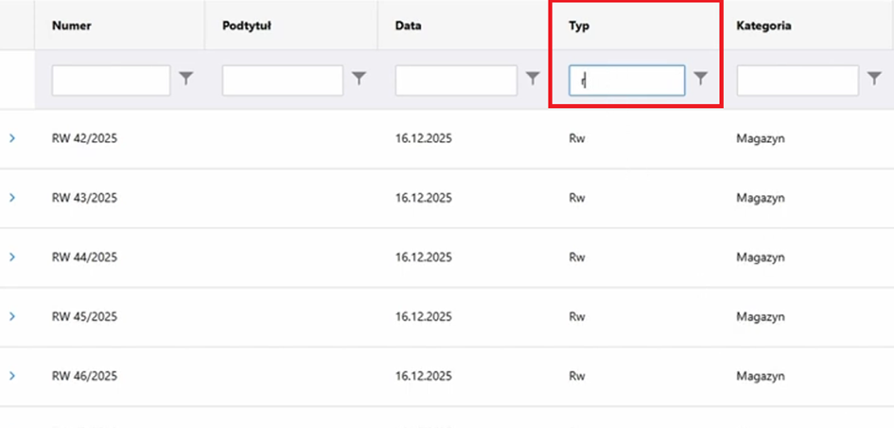
Task: Focus the Data filter text field
Action: click(456, 80)
